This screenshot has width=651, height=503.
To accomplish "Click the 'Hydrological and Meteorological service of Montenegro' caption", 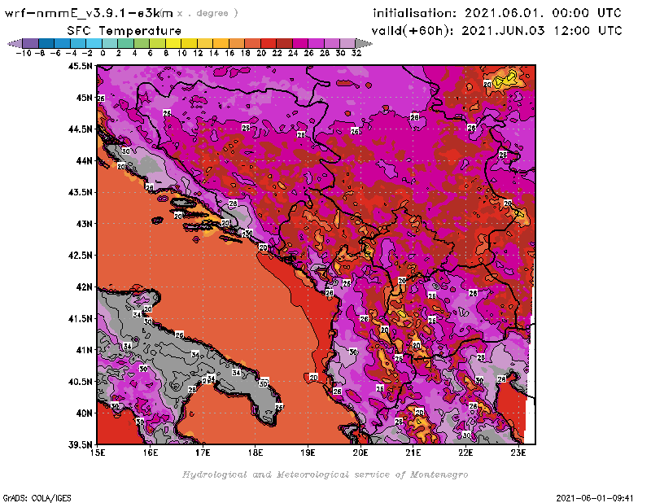I will 325,475.
